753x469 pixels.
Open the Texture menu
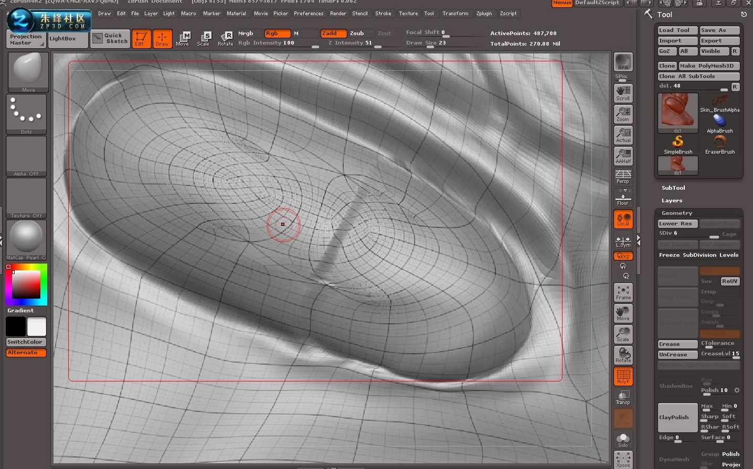pyautogui.click(x=408, y=13)
